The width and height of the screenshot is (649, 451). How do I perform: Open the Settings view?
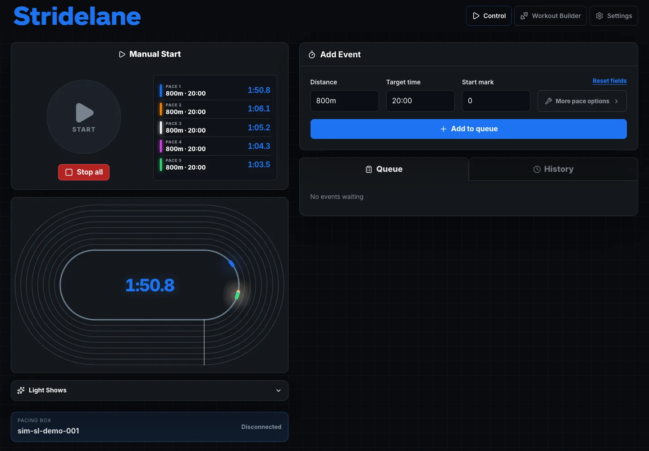point(614,16)
